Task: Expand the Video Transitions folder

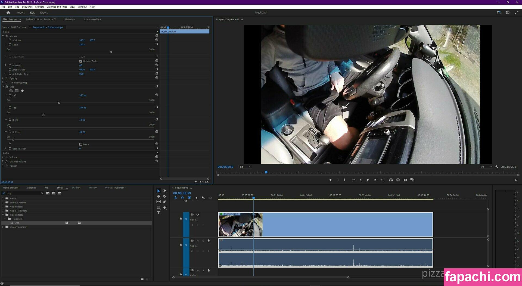Action: coord(3,227)
